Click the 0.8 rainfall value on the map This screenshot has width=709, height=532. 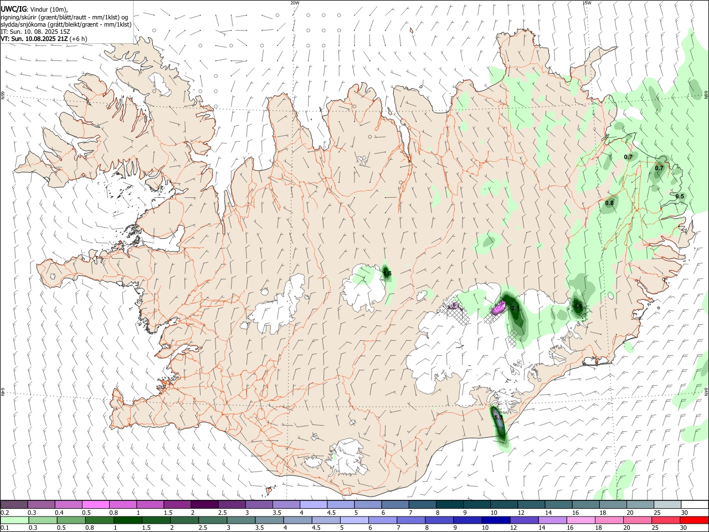[x=609, y=203]
